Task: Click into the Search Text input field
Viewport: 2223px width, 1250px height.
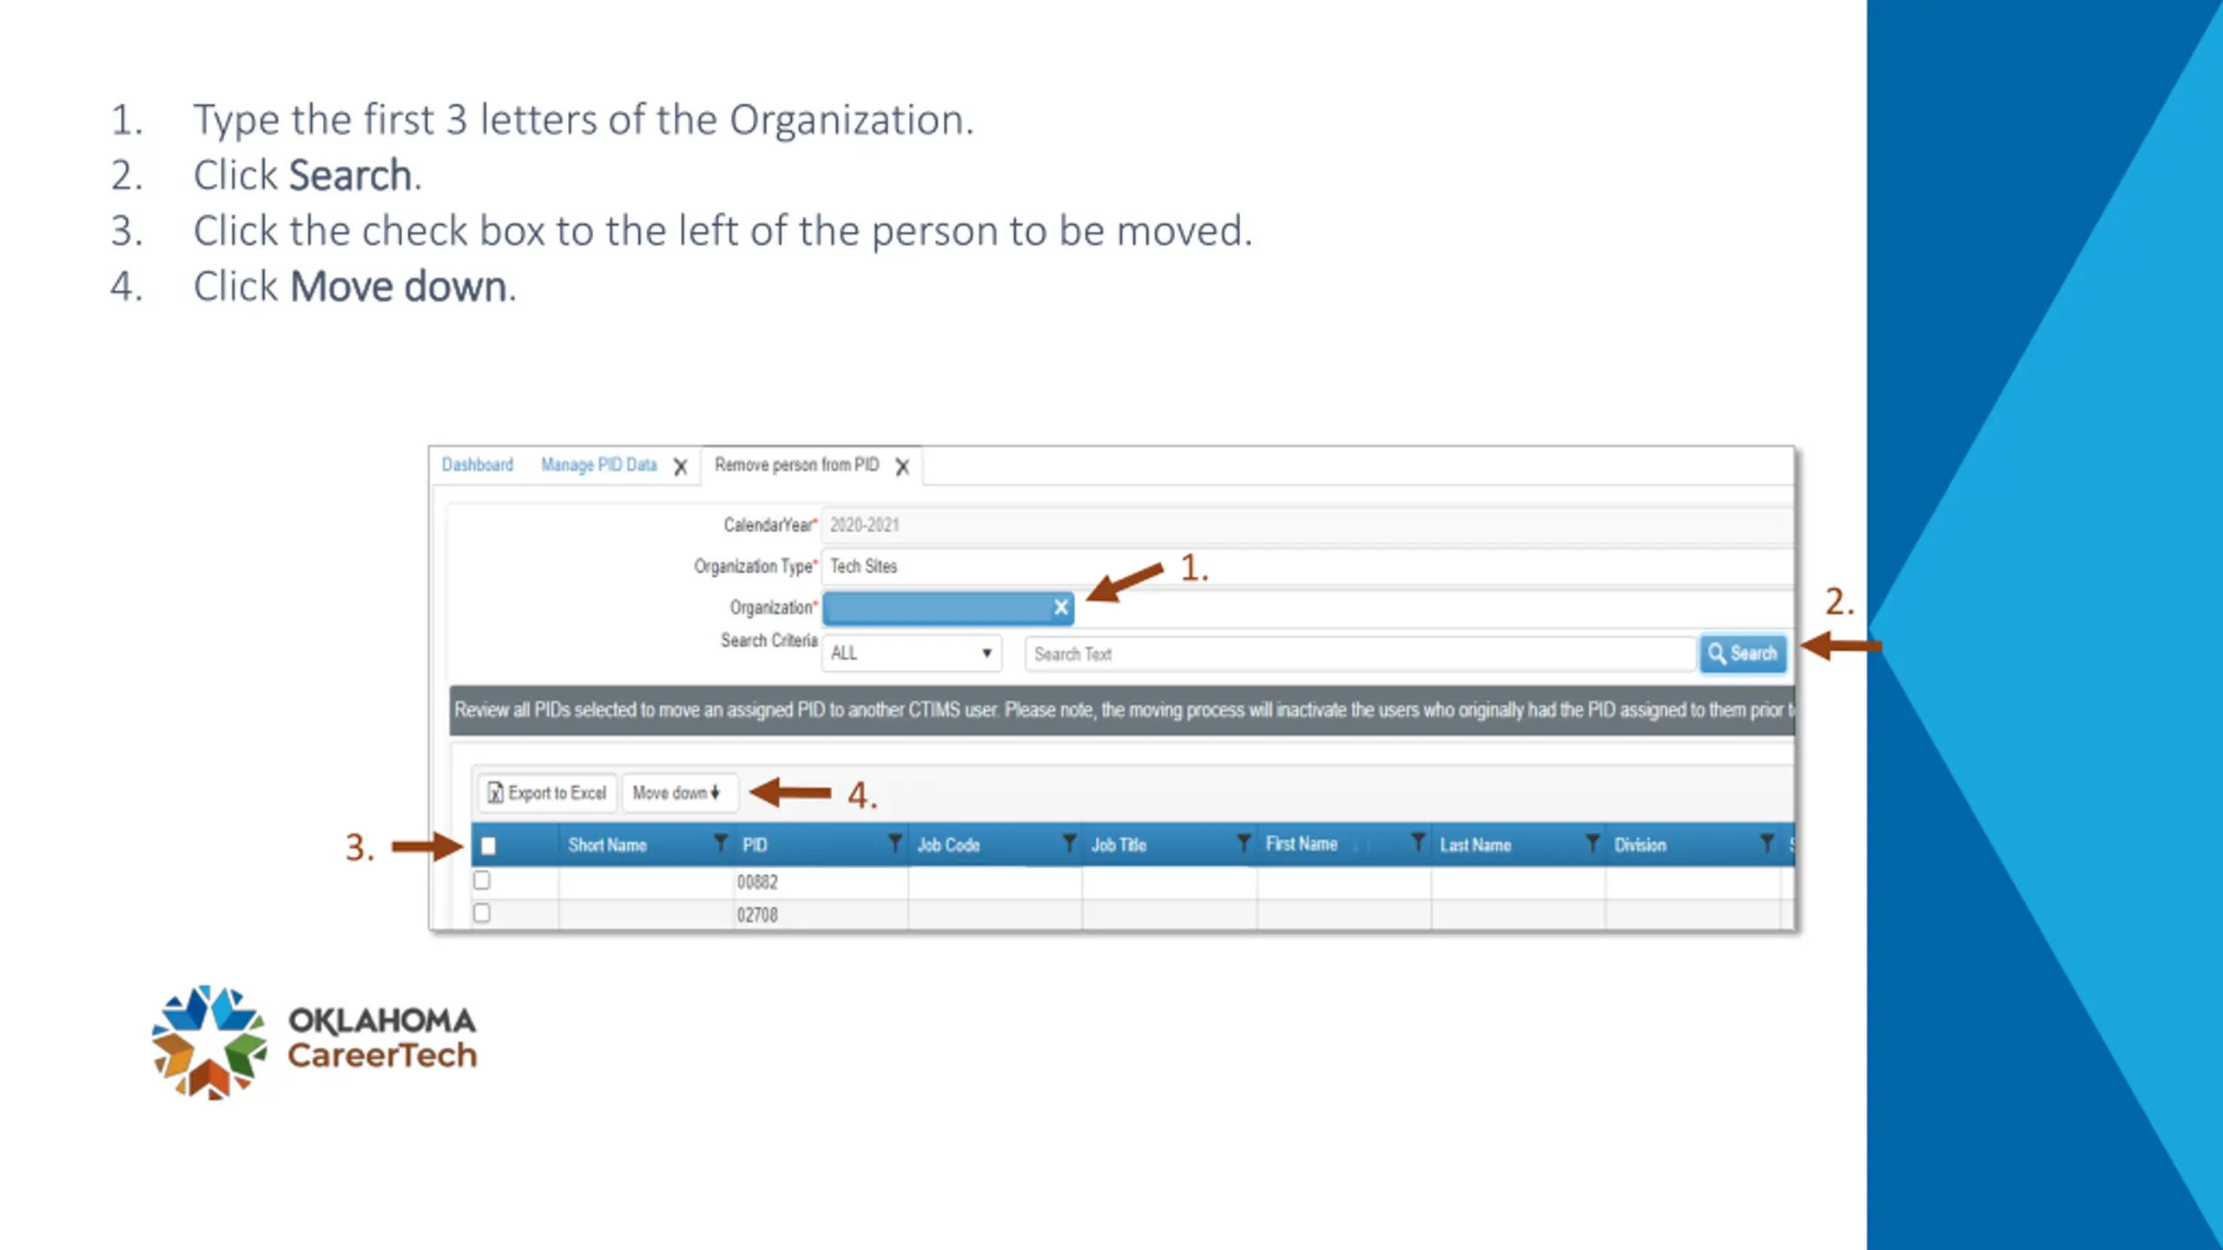Action: (1360, 654)
